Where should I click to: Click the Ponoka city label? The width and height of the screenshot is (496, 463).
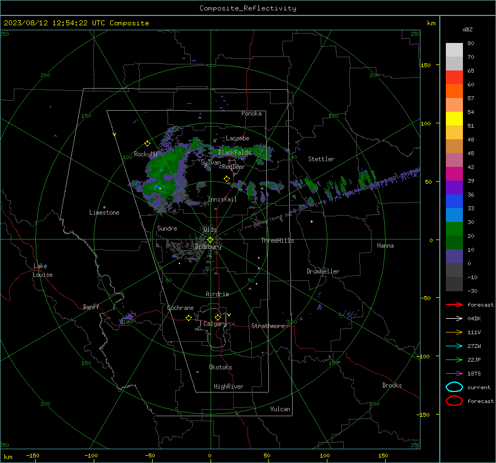(x=251, y=113)
